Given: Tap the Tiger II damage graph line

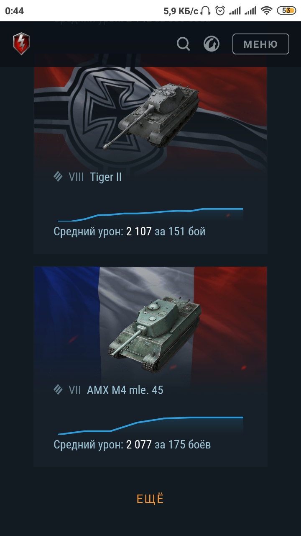Looking at the screenshot, I should (150, 214).
